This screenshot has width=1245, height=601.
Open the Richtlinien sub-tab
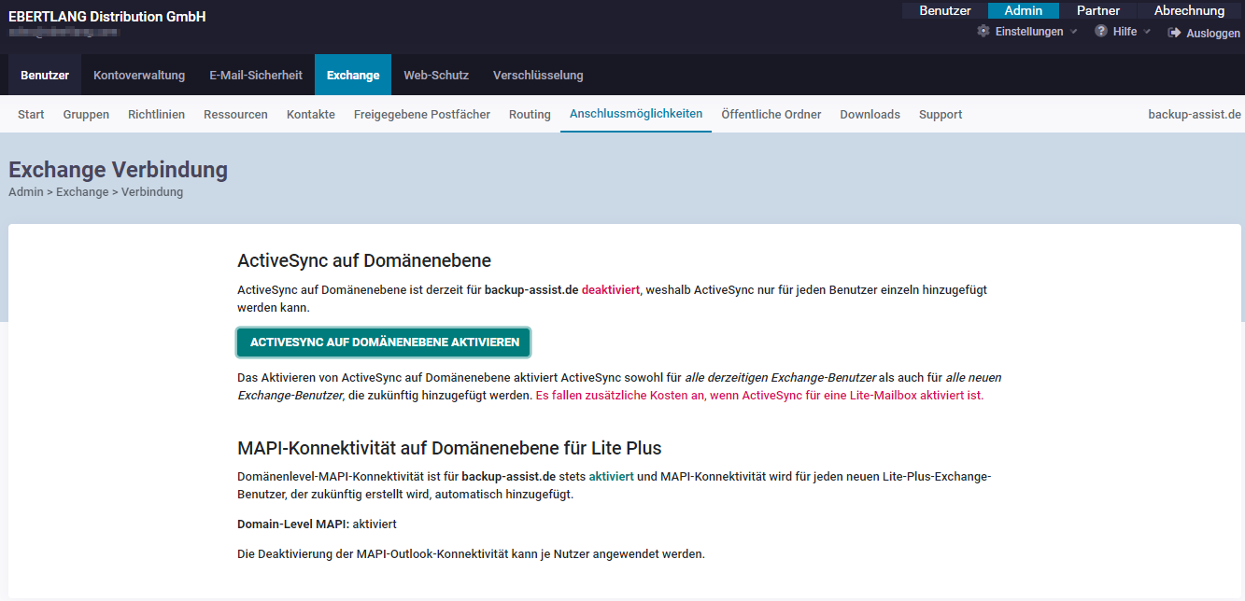tap(156, 115)
